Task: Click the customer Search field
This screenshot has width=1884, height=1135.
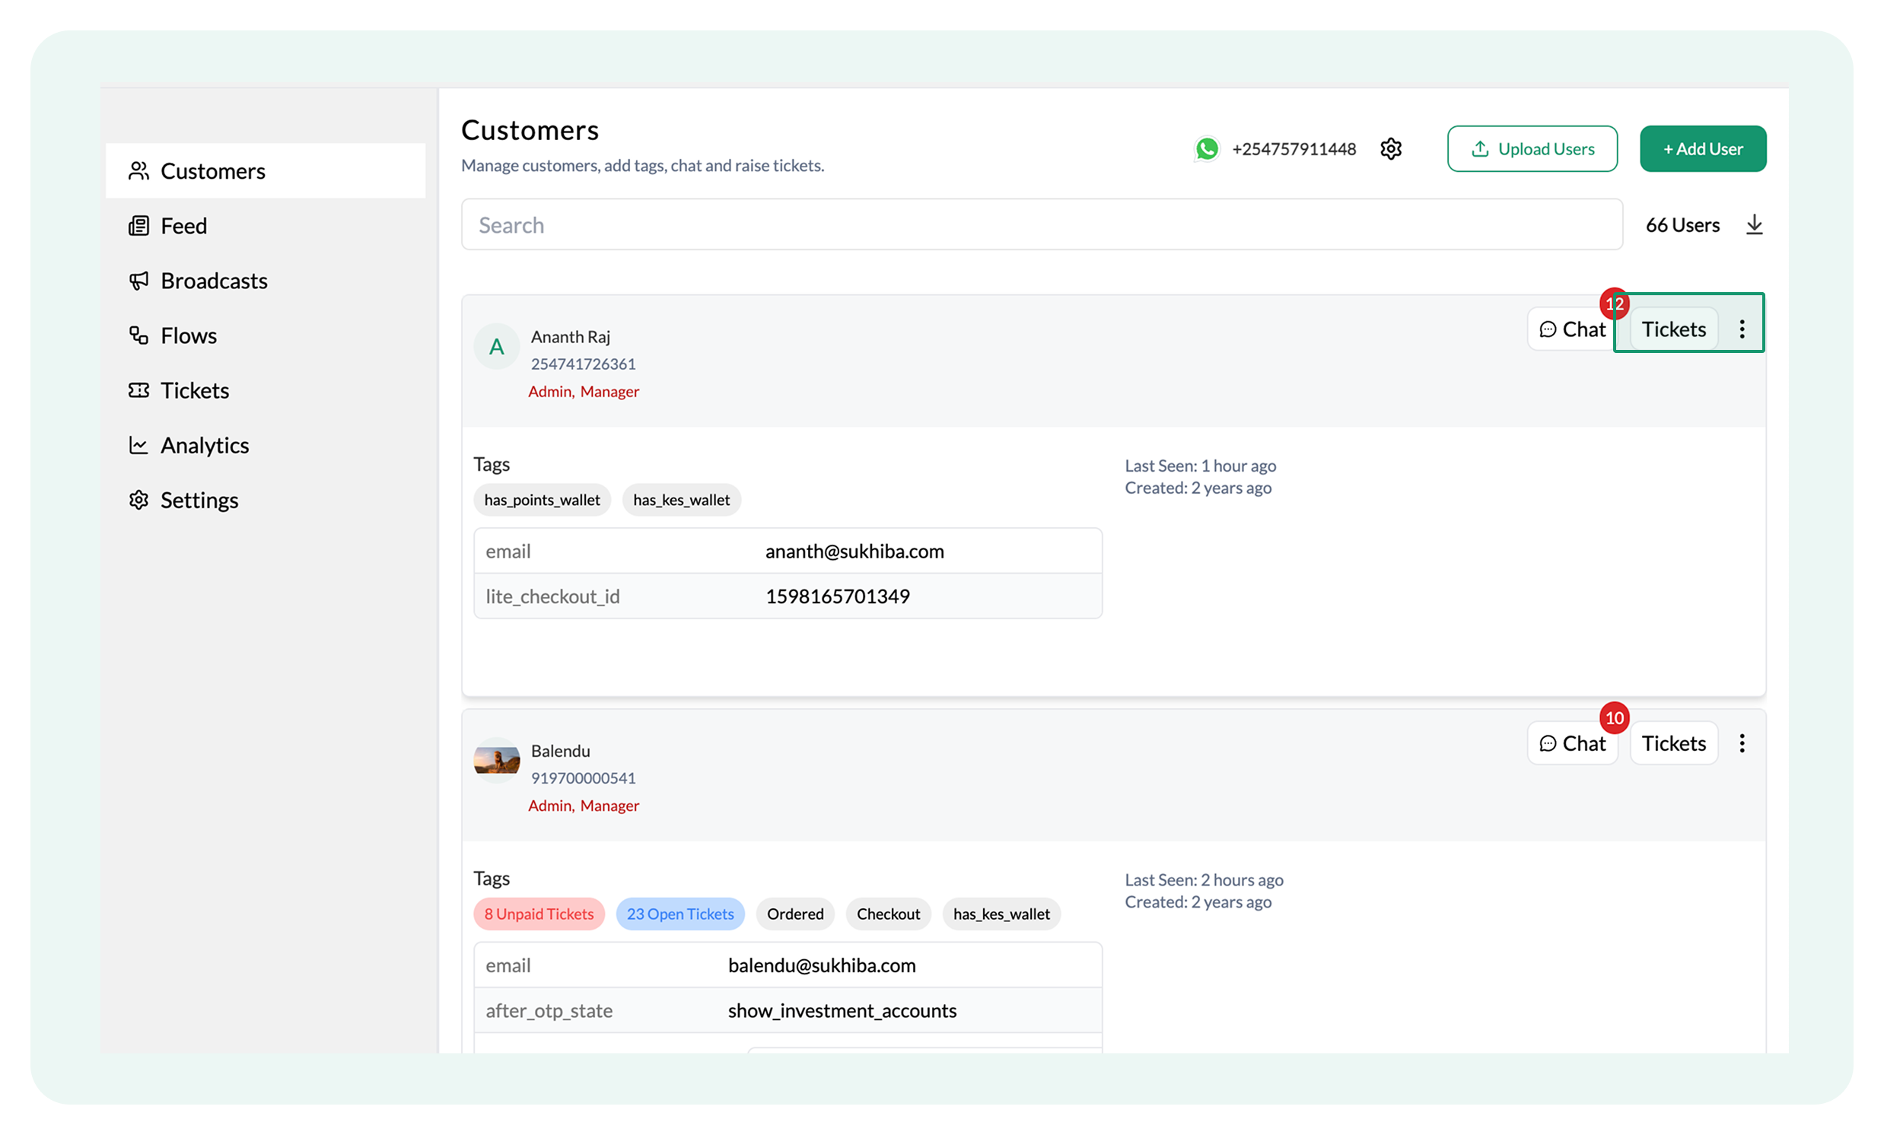Action: point(1041,224)
